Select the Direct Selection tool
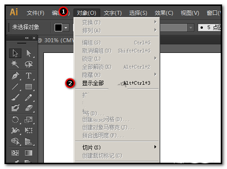Viewport: 227px width, 169px height. point(29,53)
